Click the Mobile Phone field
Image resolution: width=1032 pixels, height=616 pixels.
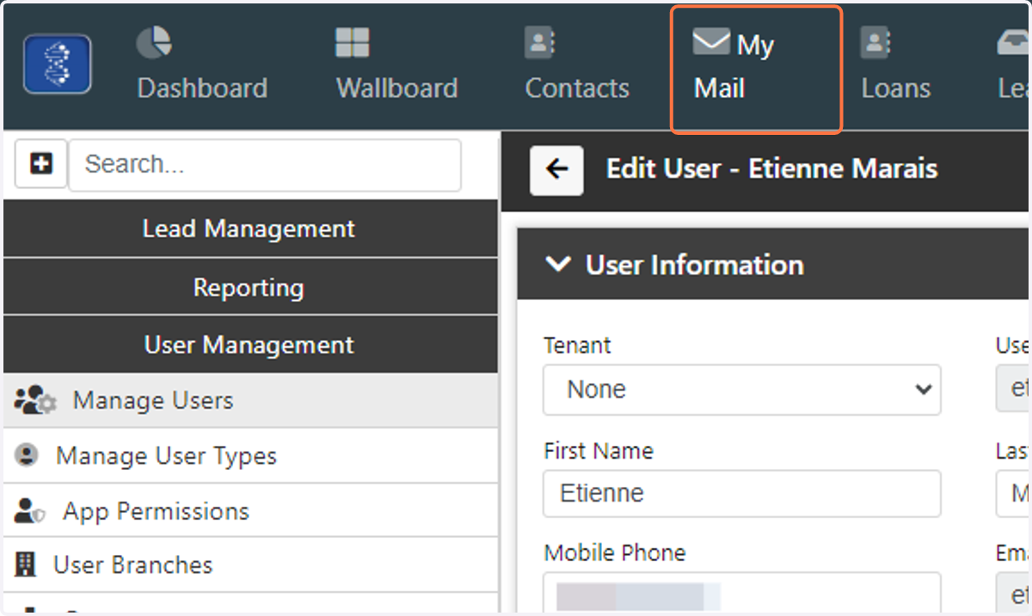742,595
